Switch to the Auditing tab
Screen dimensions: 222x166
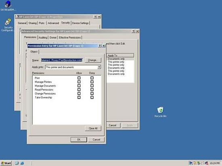point(43,37)
